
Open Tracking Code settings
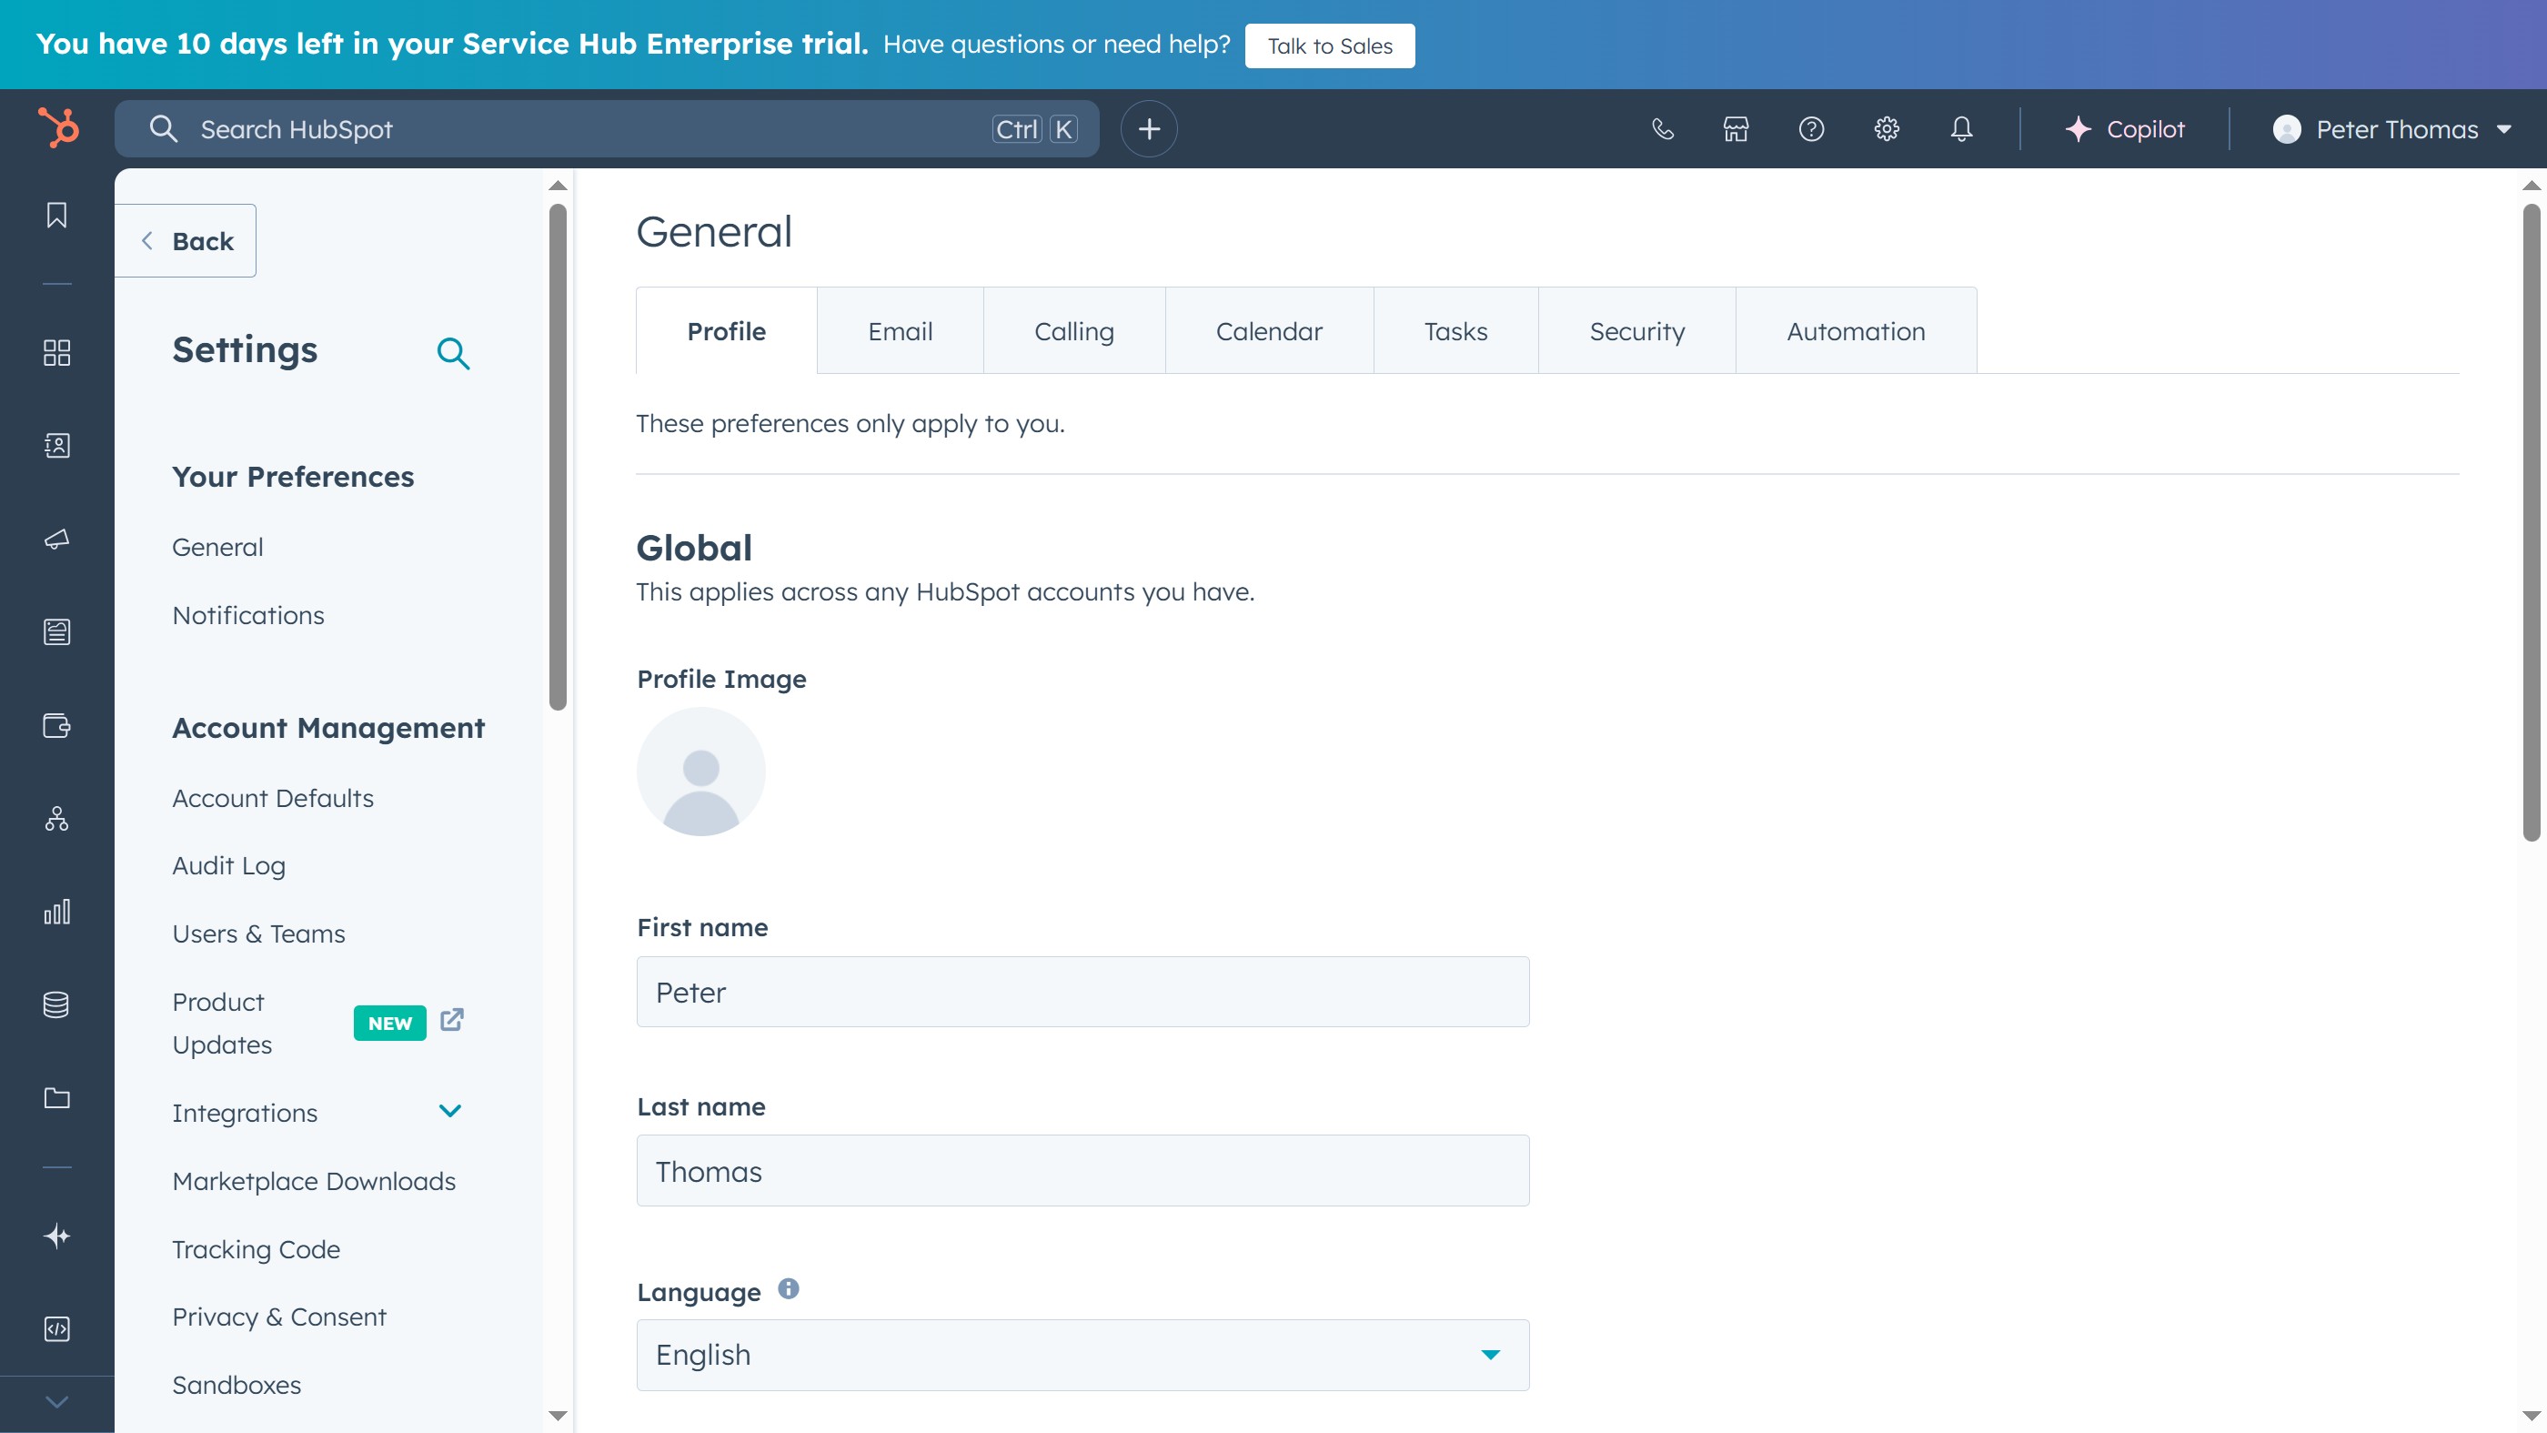(257, 1249)
